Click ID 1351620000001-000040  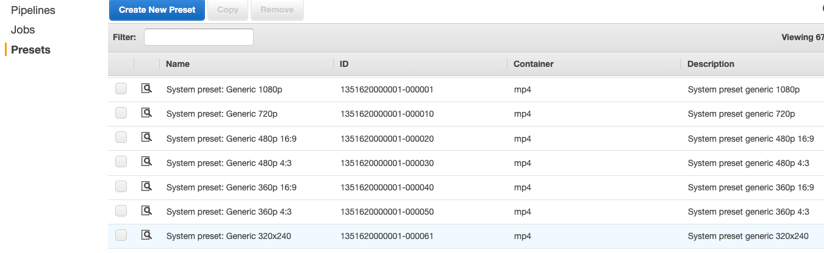pyautogui.click(x=387, y=187)
